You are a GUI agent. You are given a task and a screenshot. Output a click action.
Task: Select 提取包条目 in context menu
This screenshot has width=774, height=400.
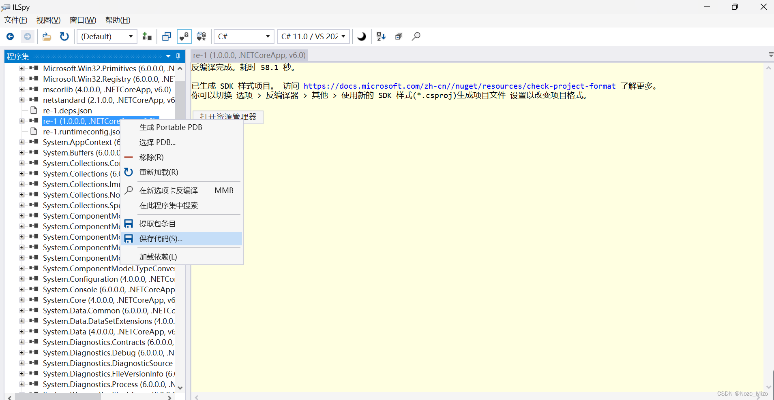(x=182, y=223)
